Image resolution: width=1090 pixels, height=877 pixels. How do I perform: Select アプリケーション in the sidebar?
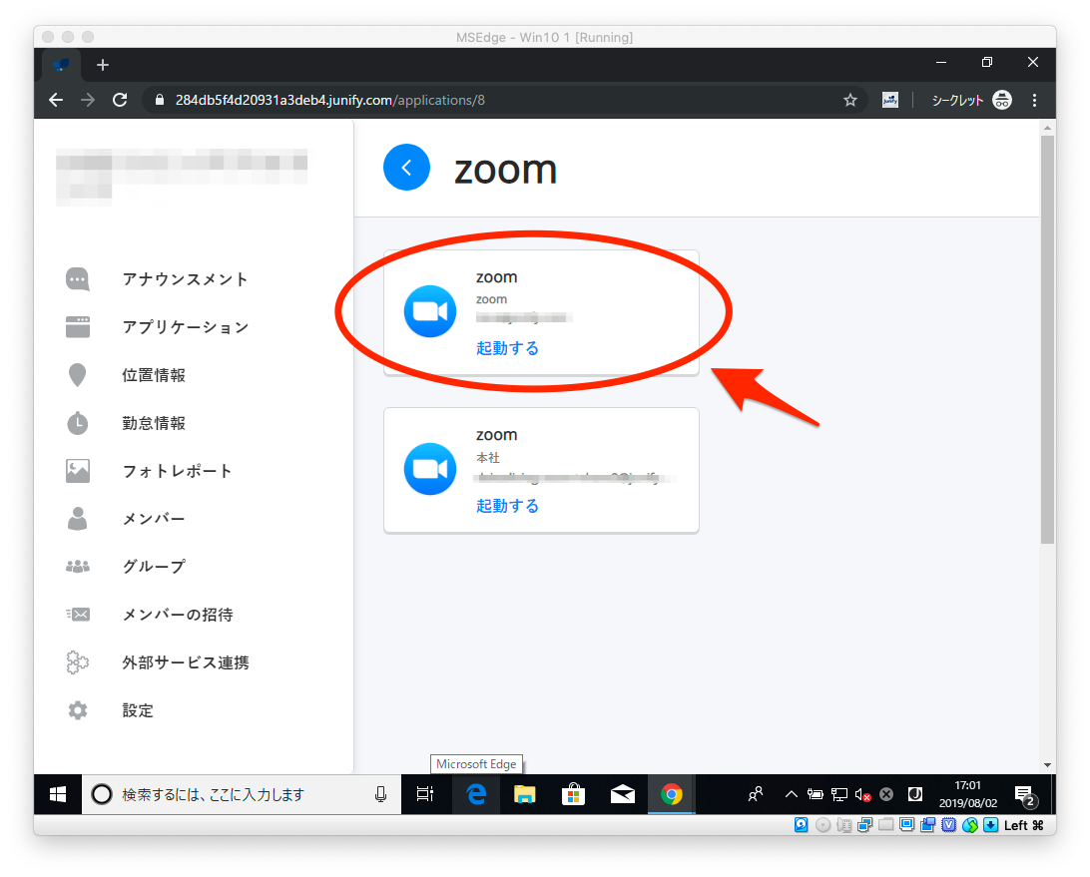point(185,327)
